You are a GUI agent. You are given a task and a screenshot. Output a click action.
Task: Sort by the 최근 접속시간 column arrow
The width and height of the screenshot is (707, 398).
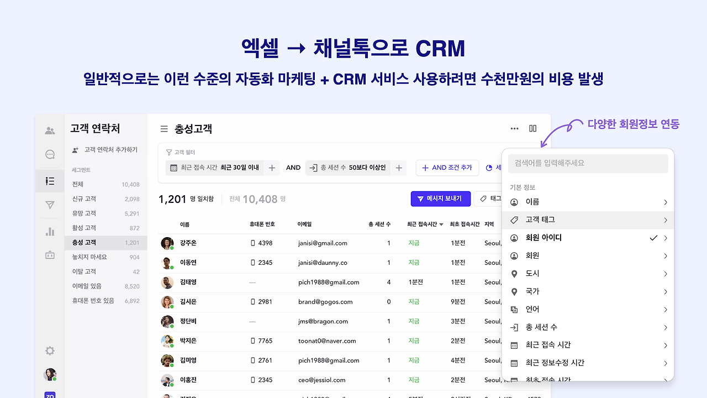pos(441,224)
